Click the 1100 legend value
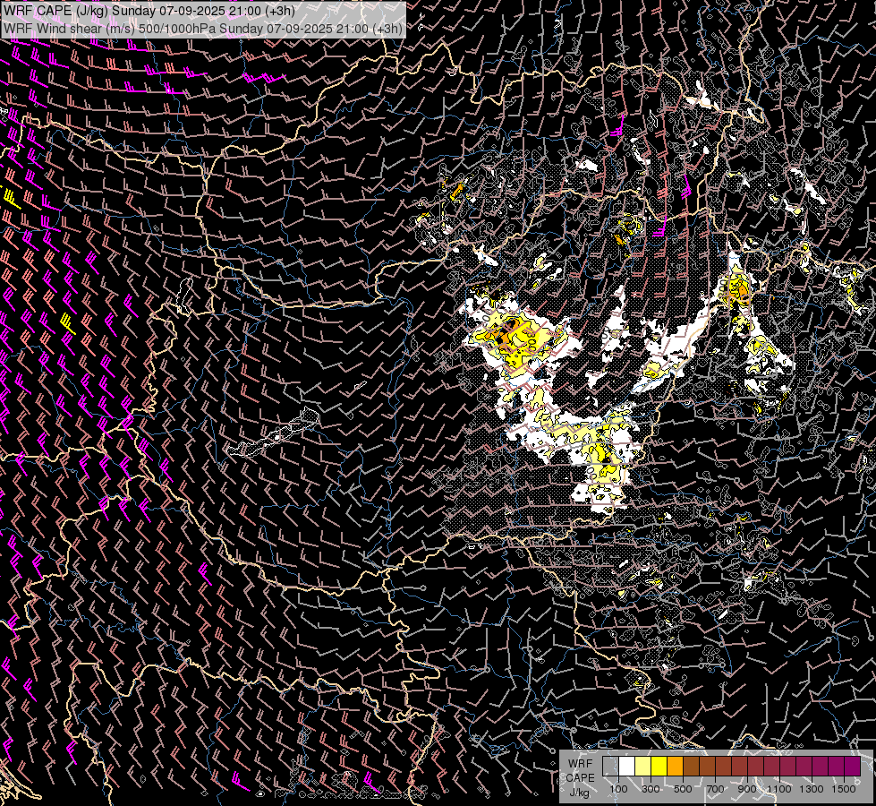The width and height of the screenshot is (876, 806). click(778, 789)
